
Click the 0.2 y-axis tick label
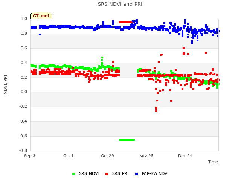[x=24, y=77]
